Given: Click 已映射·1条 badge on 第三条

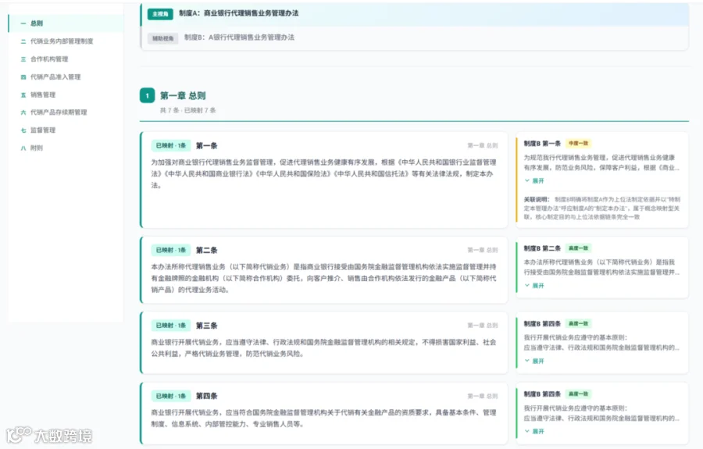Looking at the screenshot, I should 171,326.
